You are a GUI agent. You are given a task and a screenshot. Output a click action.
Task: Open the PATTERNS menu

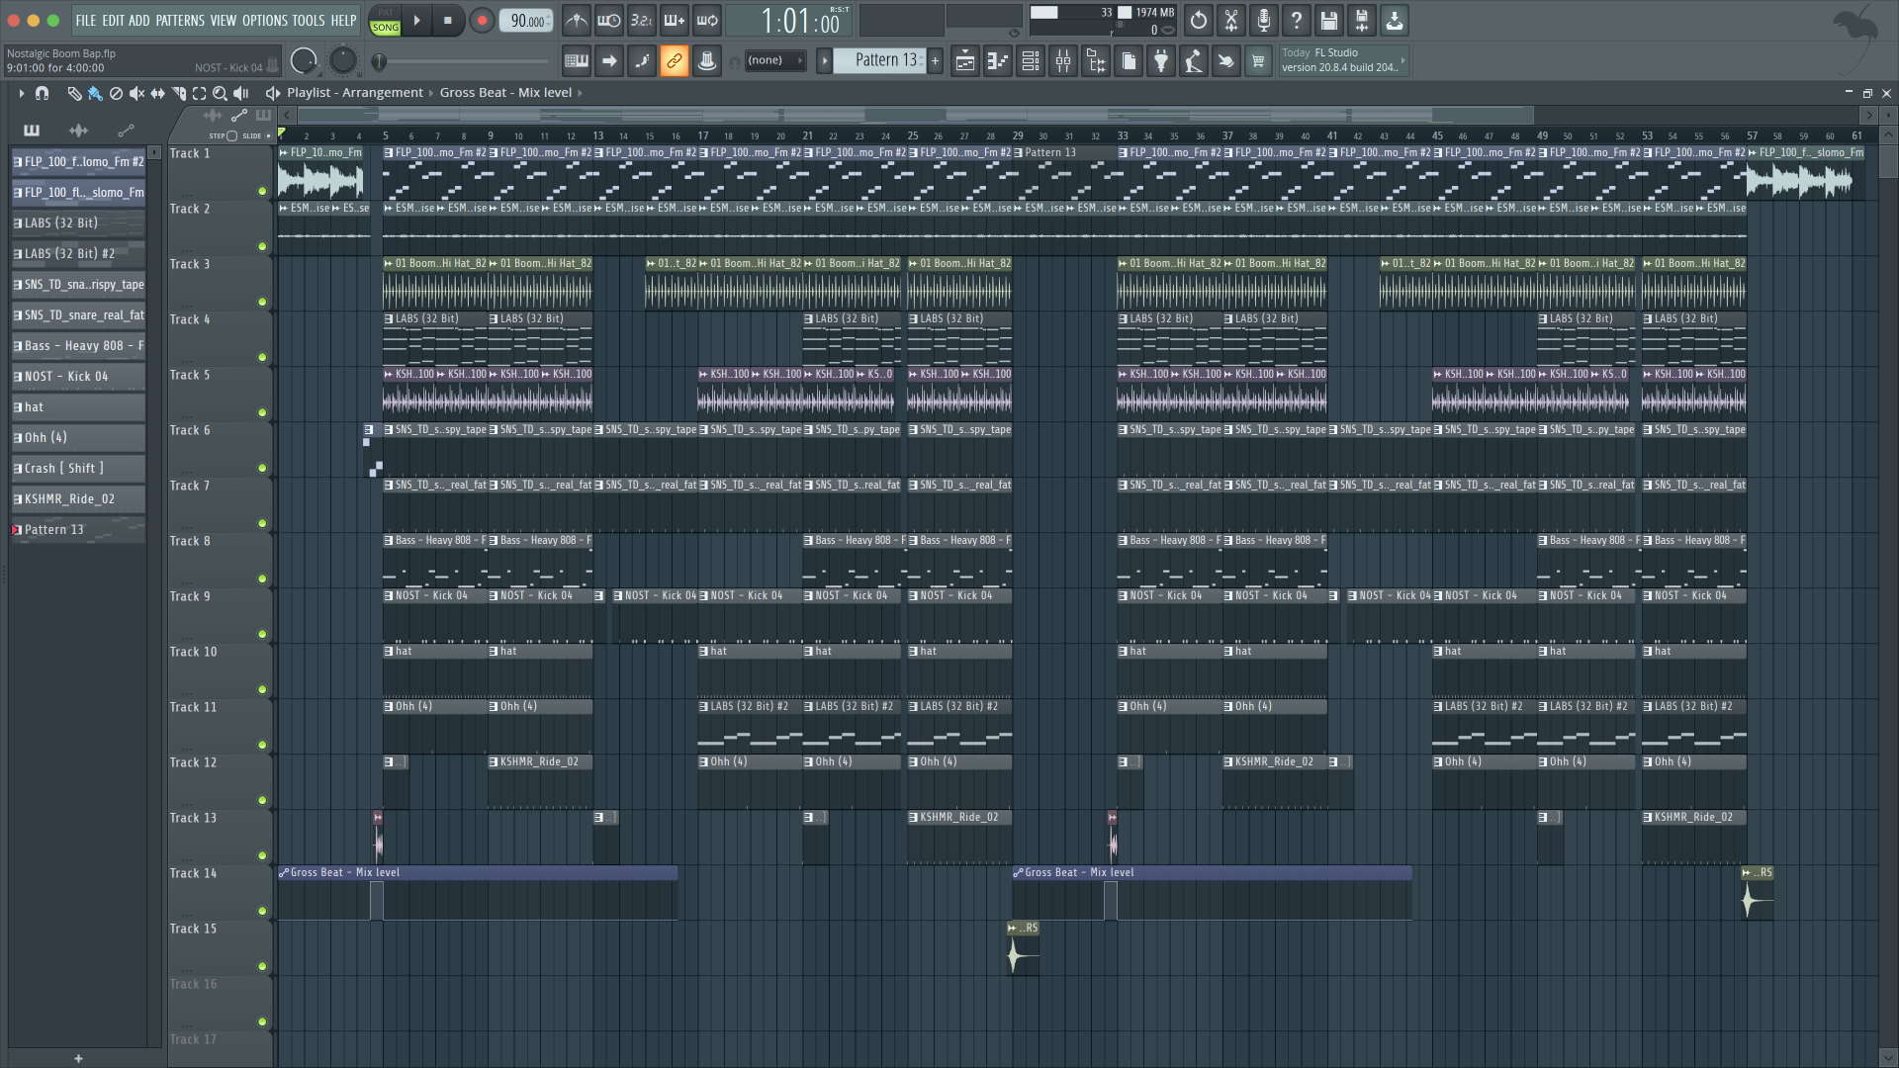click(180, 21)
